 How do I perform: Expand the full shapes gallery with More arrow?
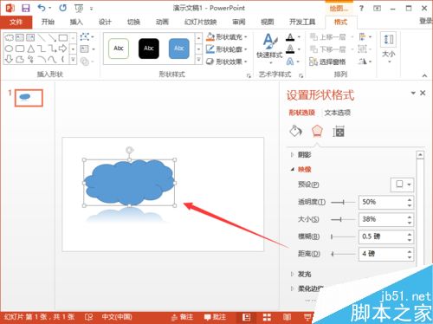point(74,59)
